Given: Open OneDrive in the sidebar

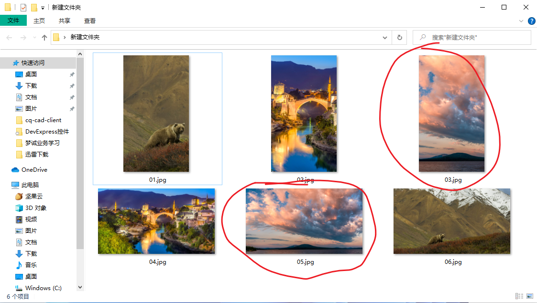Looking at the screenshot, I should (x=33, y=169).
